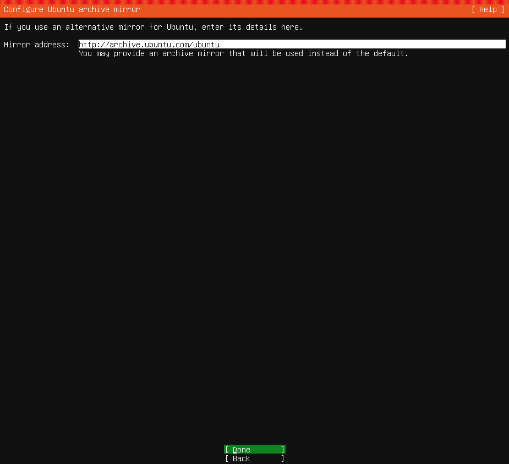Screen dimensions: 509x464
Task: Click the 'You may provide an archive mirror' hint
Action: (243, 53)
